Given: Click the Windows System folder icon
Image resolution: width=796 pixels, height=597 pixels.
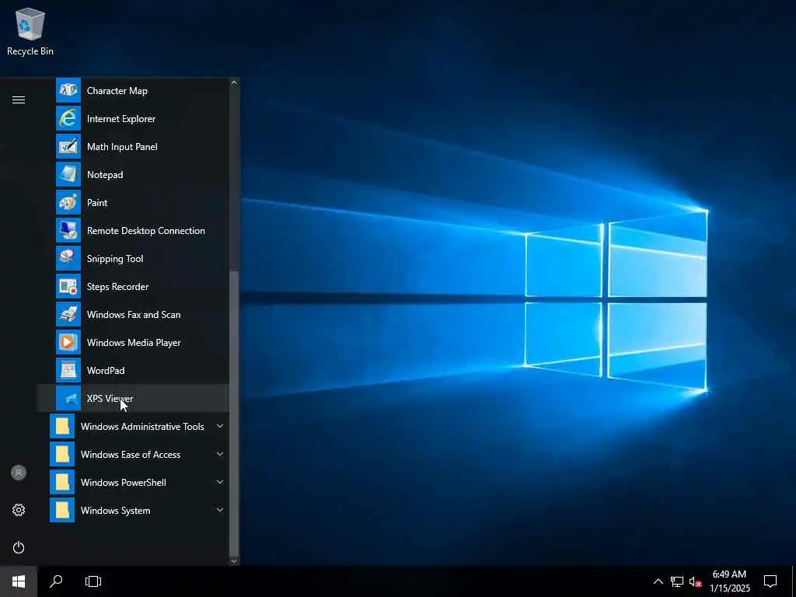Looking at the screenshot, I should 62,510.
